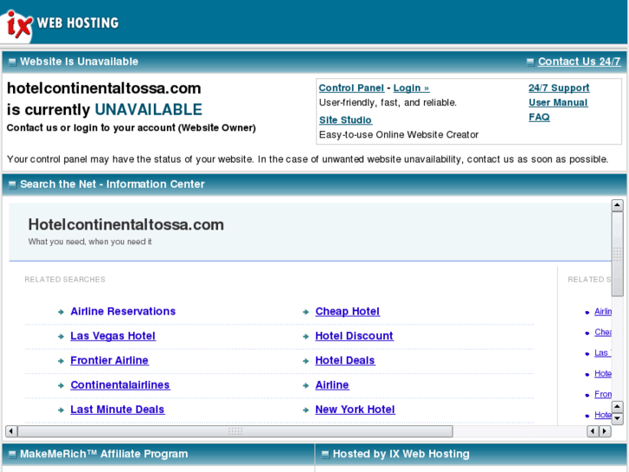
Task: Click the MakeMeRich Affiliate Program header
Action: point(104,454)
